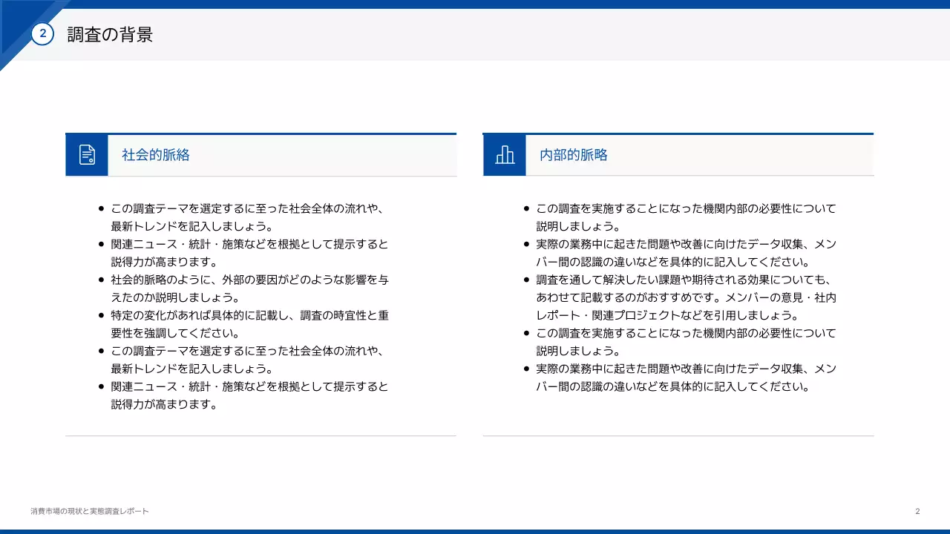Screen dimensions: 950x534
Task: Click the bar chart icon beside 内部的脈略
Action: (x=505, y=155)
